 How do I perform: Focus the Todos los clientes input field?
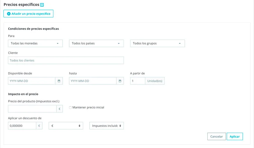[x=66, y=60]
